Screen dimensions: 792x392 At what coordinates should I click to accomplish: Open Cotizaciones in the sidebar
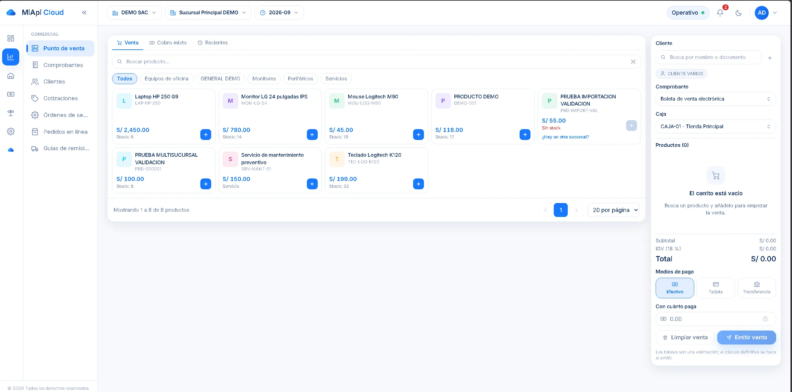click(60, 98)
